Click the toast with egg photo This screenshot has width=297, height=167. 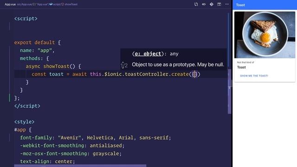[265, 35]
